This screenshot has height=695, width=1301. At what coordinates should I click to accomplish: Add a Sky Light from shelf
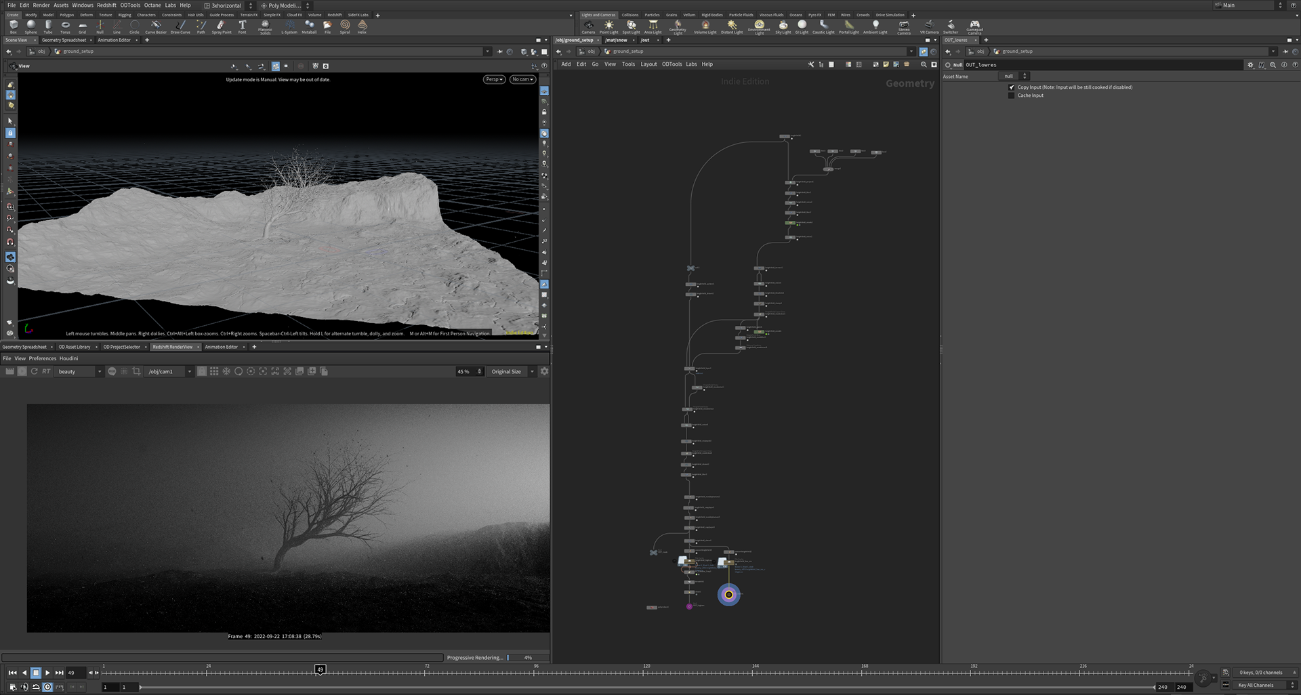[783, 26]
